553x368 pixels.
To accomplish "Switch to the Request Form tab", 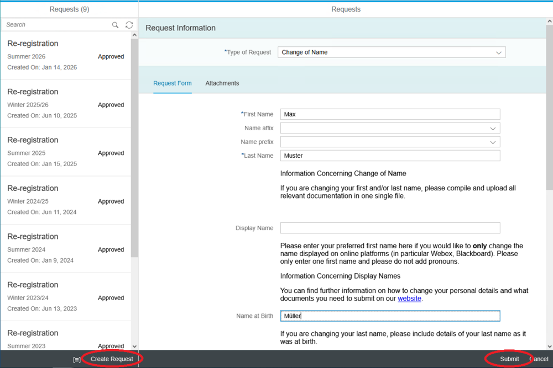I will coord(173,83).
